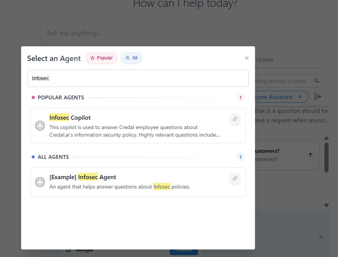Pin the [Example] Infosec Agent
Viewport: 338px width, 257px height.
pos(235,179)
